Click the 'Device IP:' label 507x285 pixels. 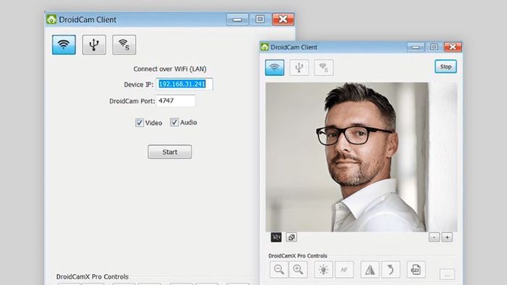pos(139,85)
